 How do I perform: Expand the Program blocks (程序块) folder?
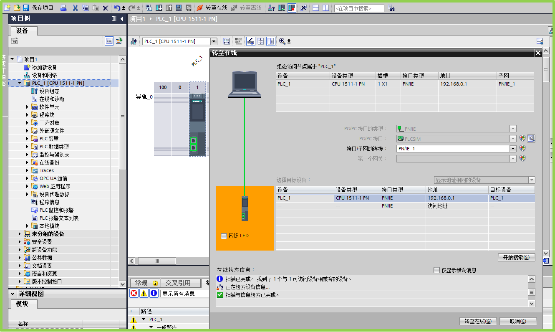(27, 115)
